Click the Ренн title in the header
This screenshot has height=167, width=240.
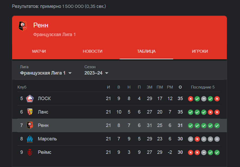(41, 25)
